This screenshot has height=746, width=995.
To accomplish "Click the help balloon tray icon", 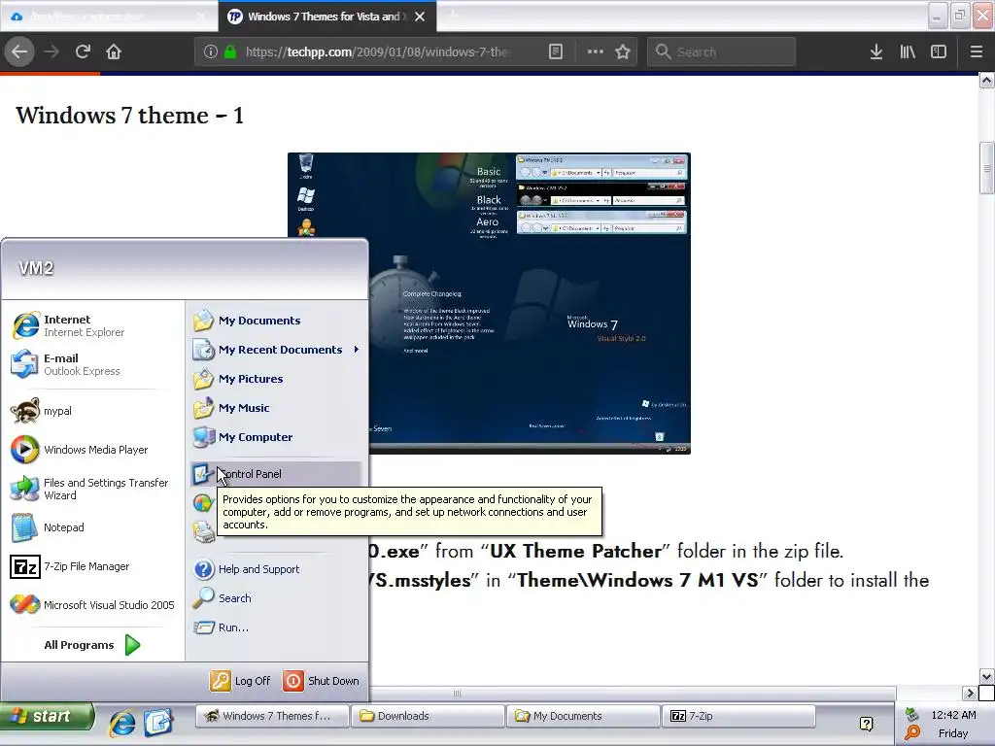I will click(866, 723).
